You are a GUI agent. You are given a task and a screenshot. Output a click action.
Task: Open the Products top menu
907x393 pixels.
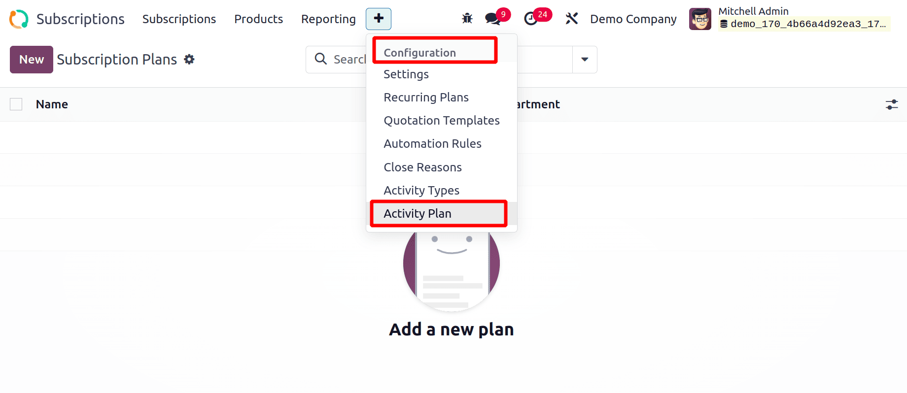pos(258,19)
